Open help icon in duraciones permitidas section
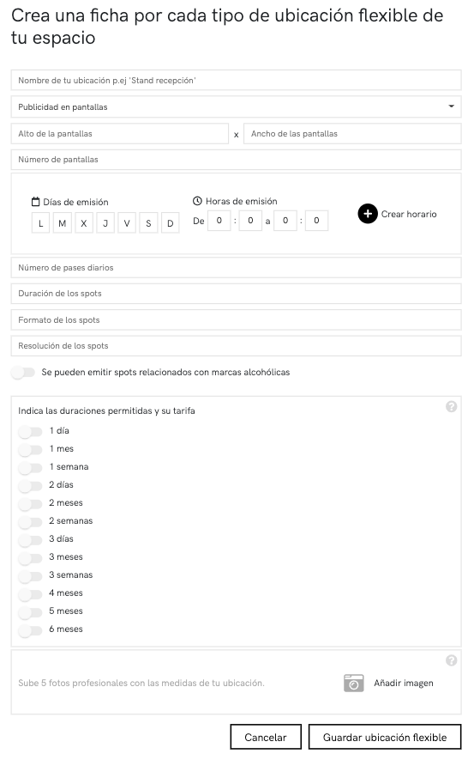This screenshot has width=474, height=772. [x=452, y=407]
